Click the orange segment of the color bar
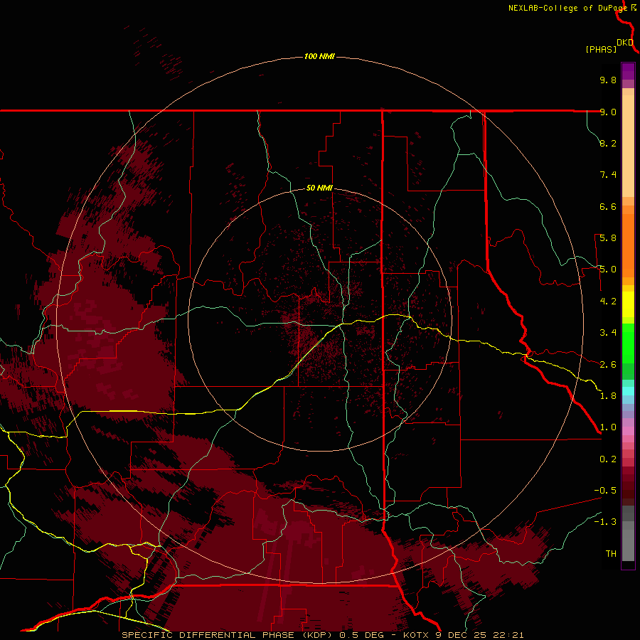640x640 pixels. (x=628, y=245)
